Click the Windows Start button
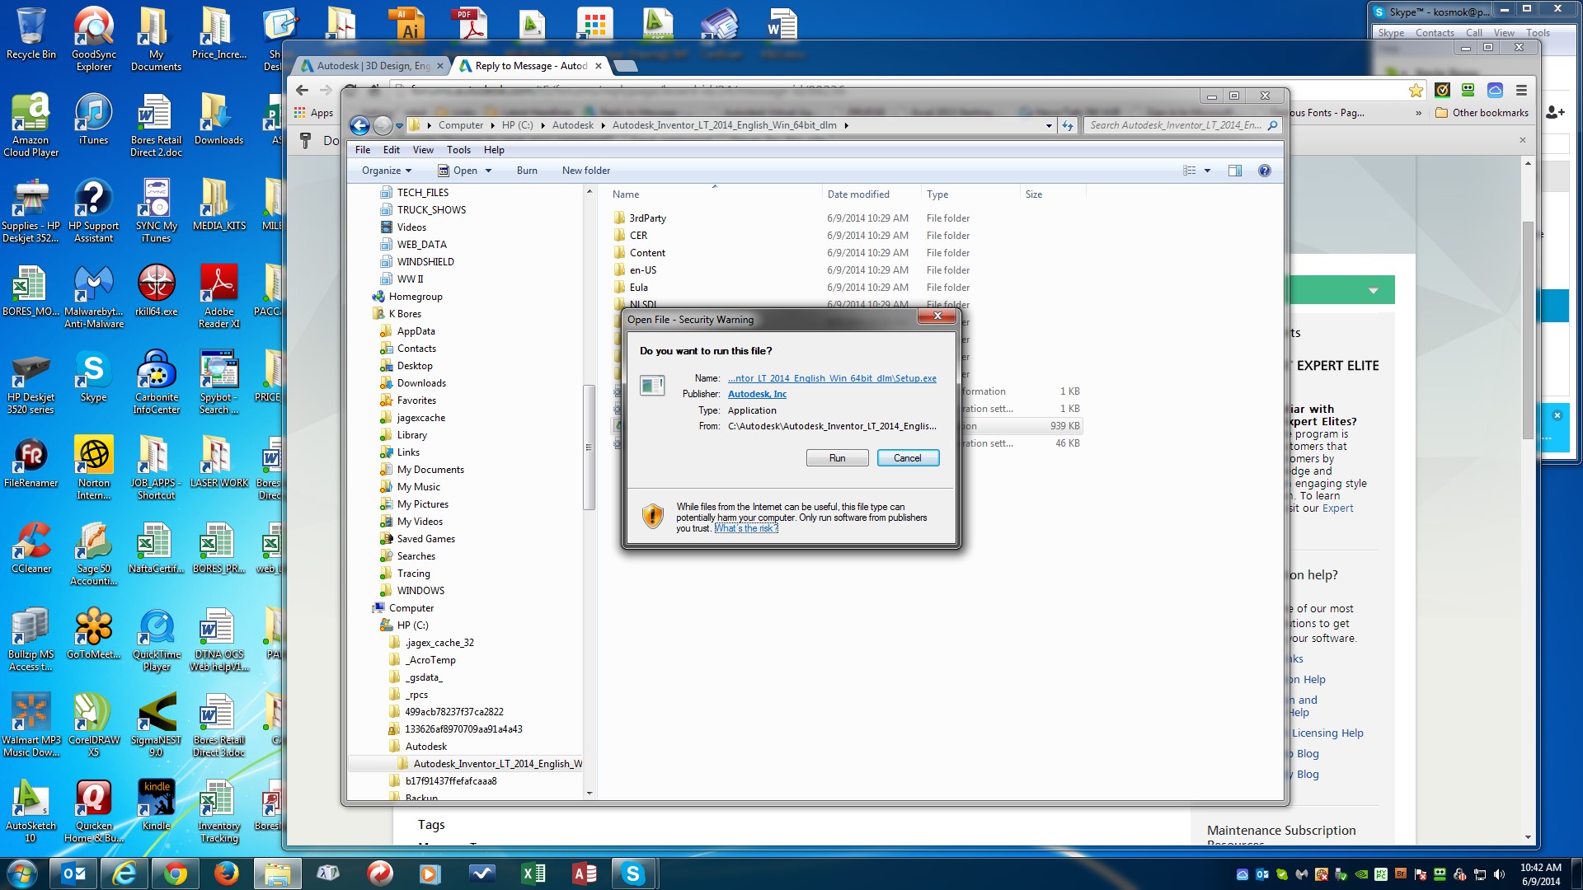Image resolution: width=1583 pixels, height=890 pixels. [x=22, y=874]
